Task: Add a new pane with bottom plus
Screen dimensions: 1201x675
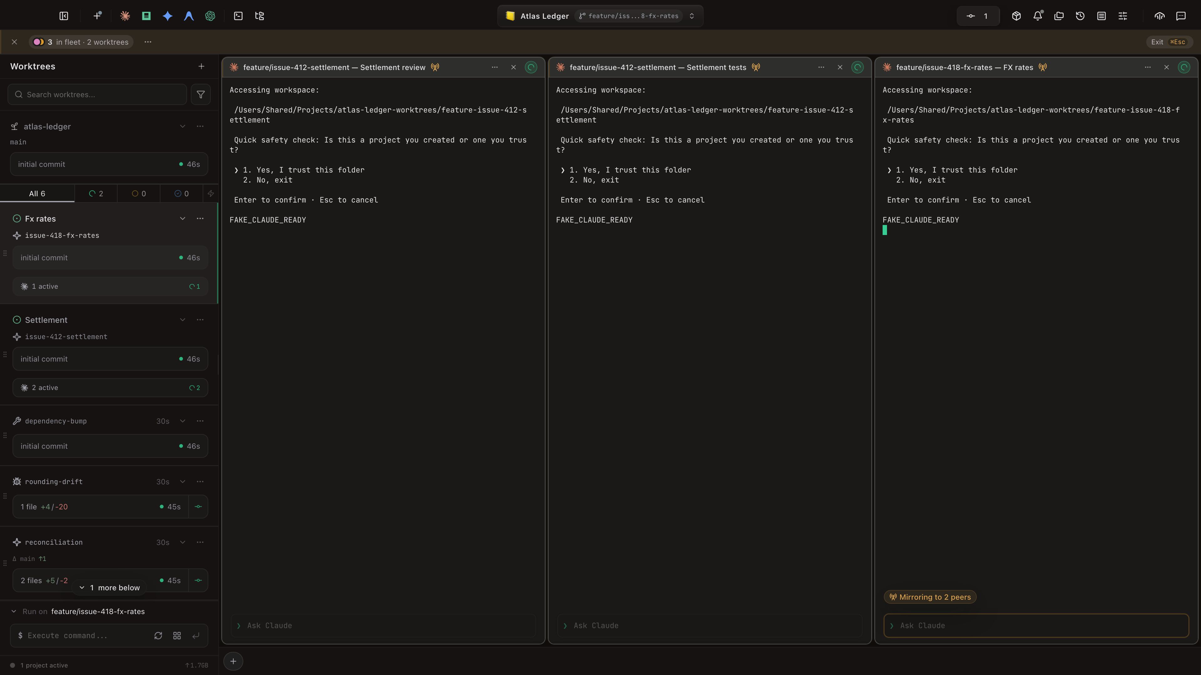Action: tap(233, 661)
